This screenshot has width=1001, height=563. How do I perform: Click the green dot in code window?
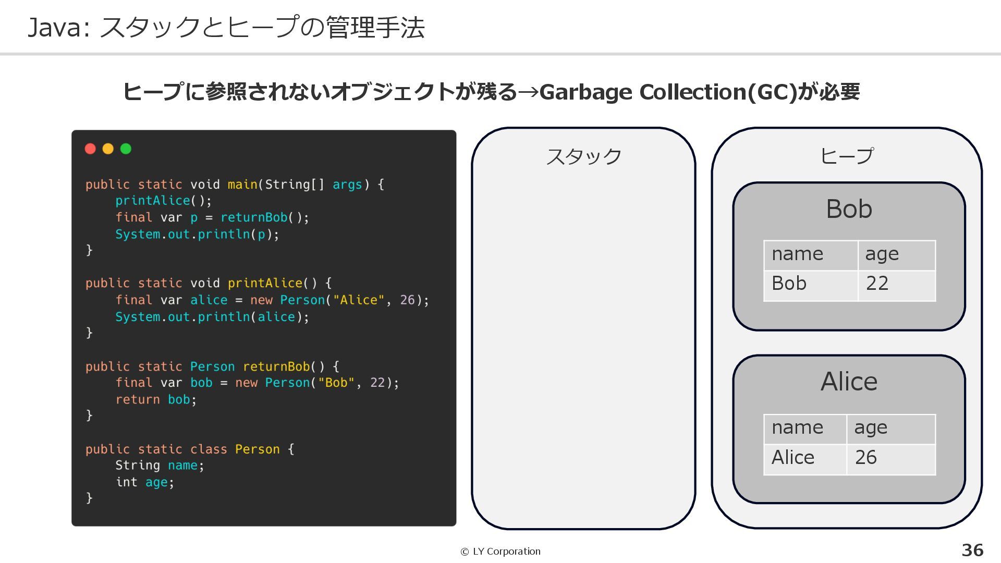pyautogui.click(x=126, y=149)
